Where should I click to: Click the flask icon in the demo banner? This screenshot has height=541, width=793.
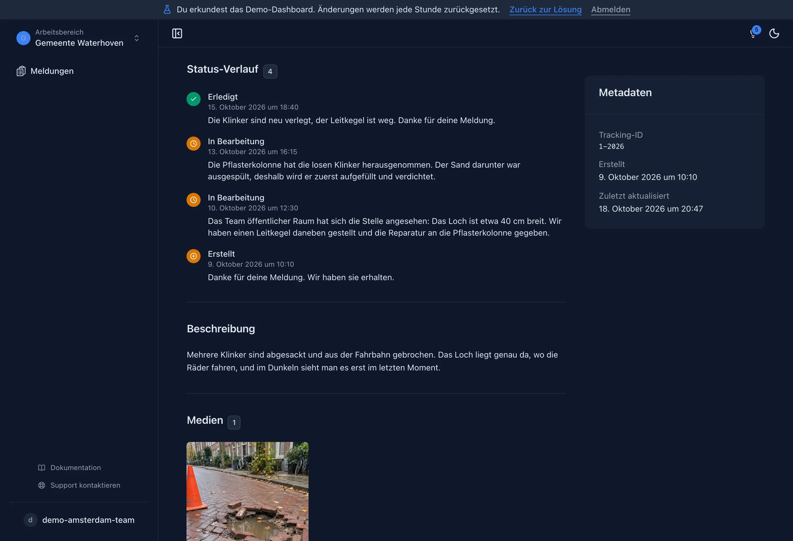click(x=167, y=10)
